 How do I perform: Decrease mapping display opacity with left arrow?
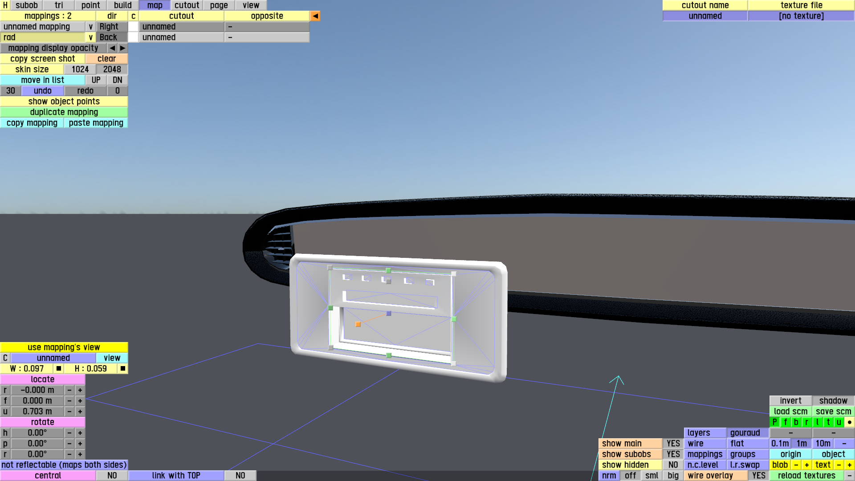click(x=112, y=48)
